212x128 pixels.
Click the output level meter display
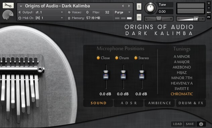pos(191,8)
